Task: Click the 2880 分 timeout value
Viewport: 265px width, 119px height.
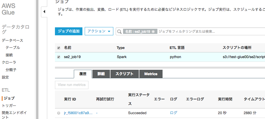Action: 250,113
